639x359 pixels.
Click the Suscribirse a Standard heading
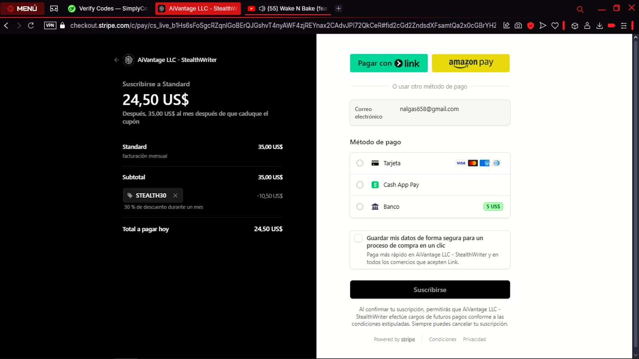(156, 84)
